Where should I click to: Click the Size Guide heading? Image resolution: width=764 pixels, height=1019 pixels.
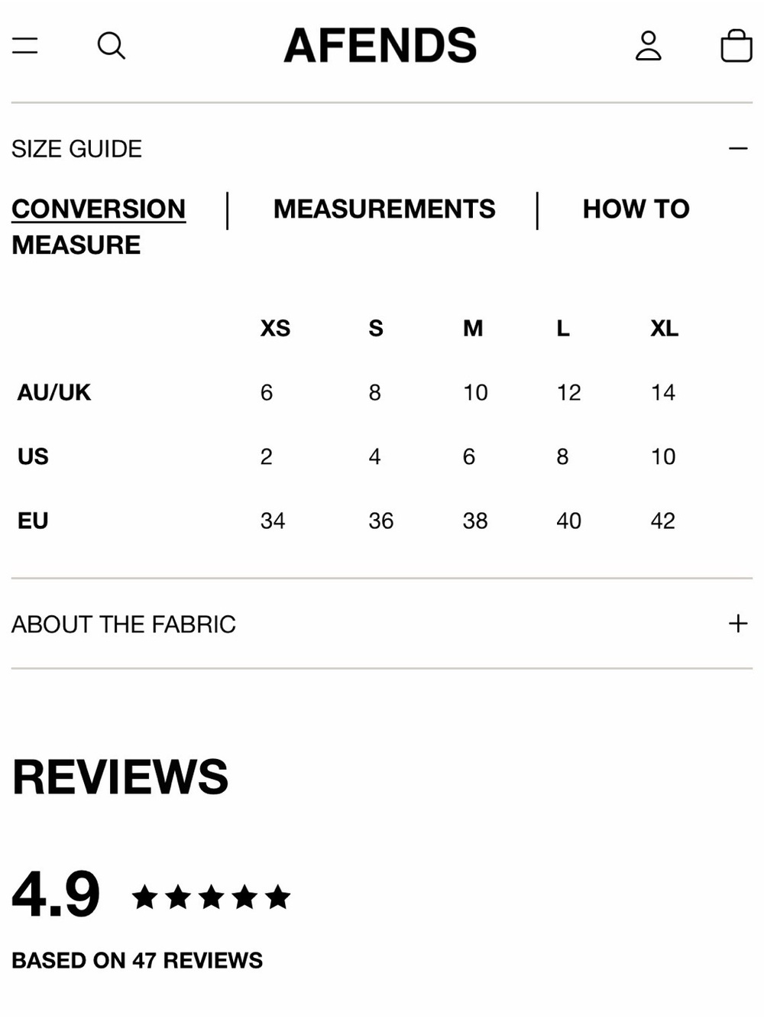(77, 148)
